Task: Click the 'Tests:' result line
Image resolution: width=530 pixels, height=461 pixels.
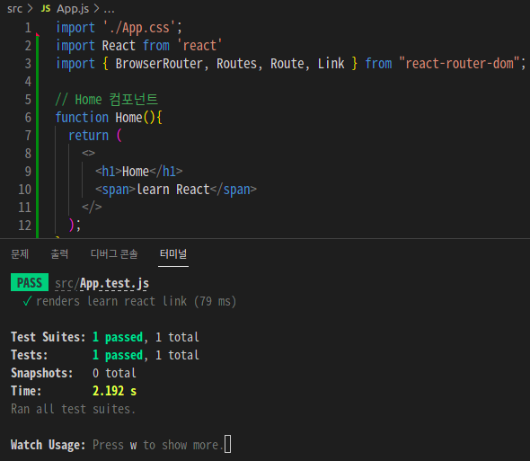Action: 105,355
